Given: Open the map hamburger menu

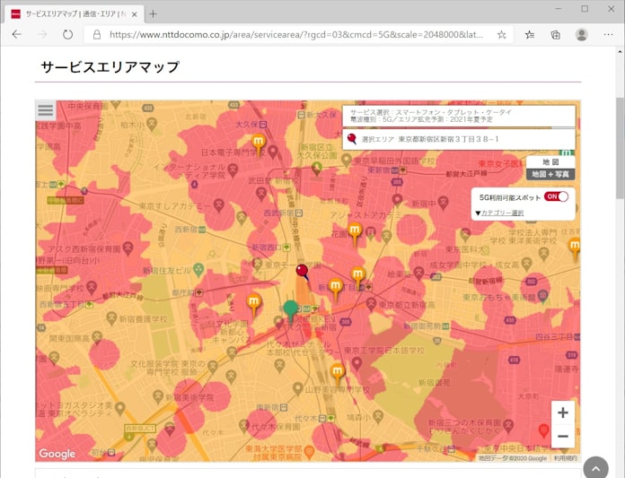Looking at the screenshot, I should tap(46, 109).
